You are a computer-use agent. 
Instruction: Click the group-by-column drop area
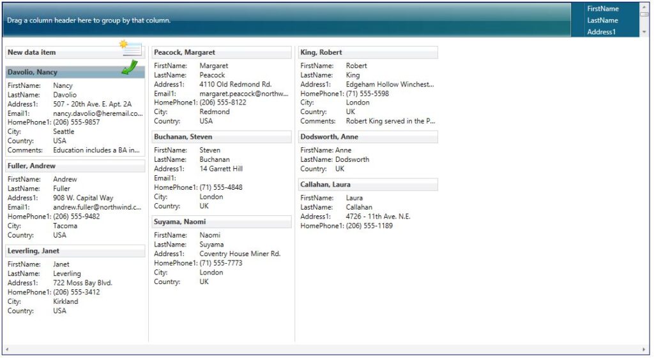[287, 20]
